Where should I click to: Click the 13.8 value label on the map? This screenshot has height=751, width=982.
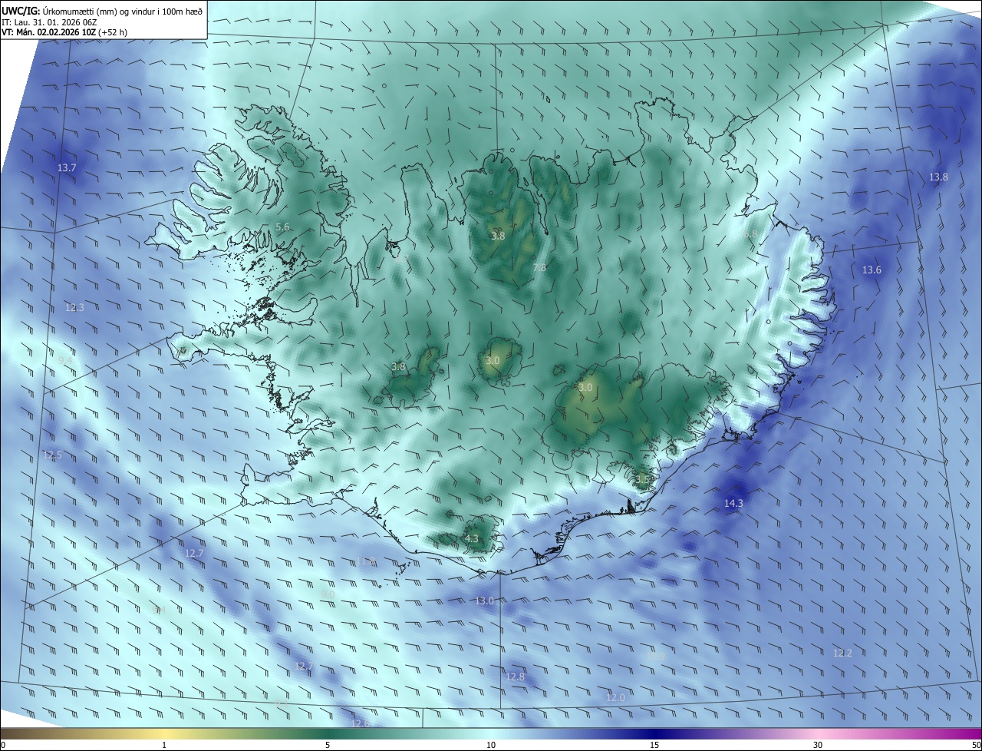coord(938,177)
